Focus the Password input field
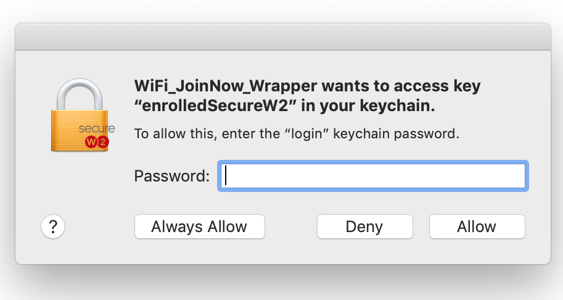The image size is (563, 300). [372, 176]
